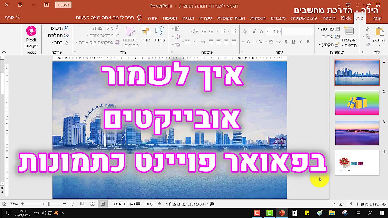The width and height of the screenshot is (388, 218).
Task: Select slide 2 thumbnail with gift box
Action: pos(357,103)
